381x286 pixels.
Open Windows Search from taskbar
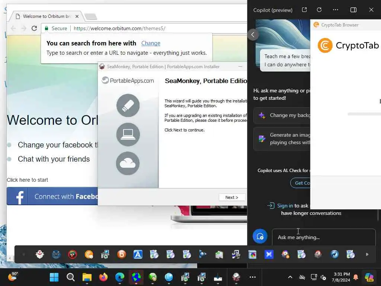(70, 277)
